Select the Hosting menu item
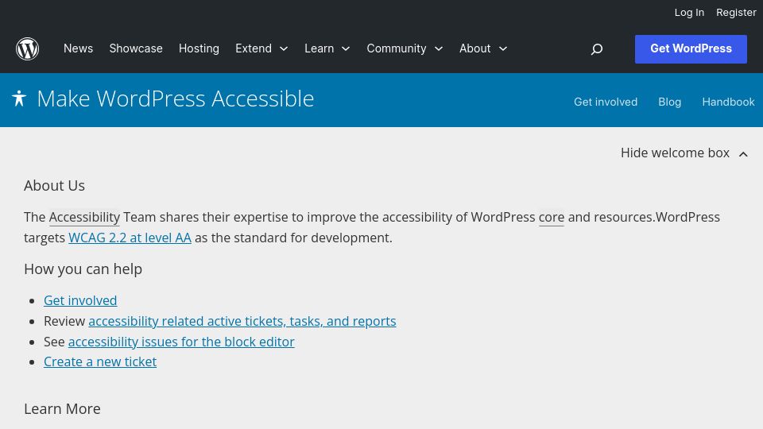763x429 pixels. pos(199,48)
